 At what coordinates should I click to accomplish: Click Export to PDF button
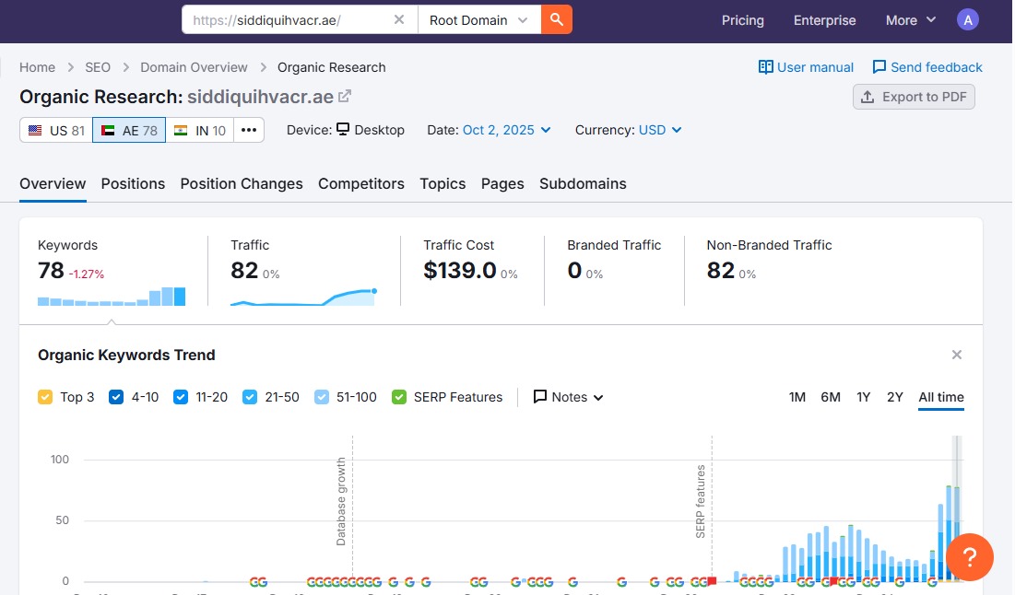click(x=914, y=97)
